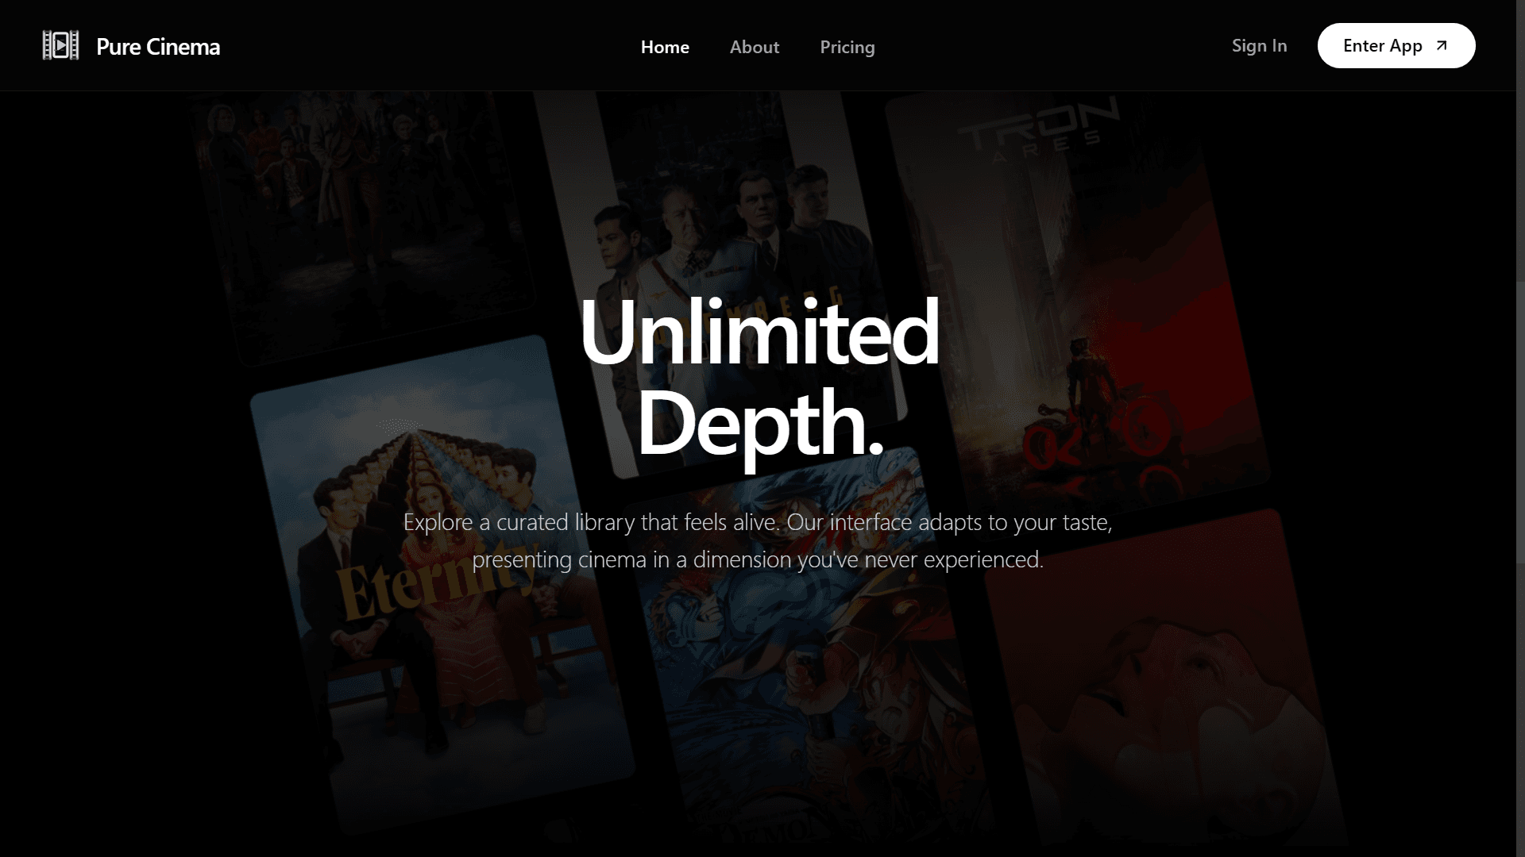The width and height of the screenshot is (1525, 857).
Task: Go to the Home nav item
Action: pyautogui.click(x=665, y=47)
